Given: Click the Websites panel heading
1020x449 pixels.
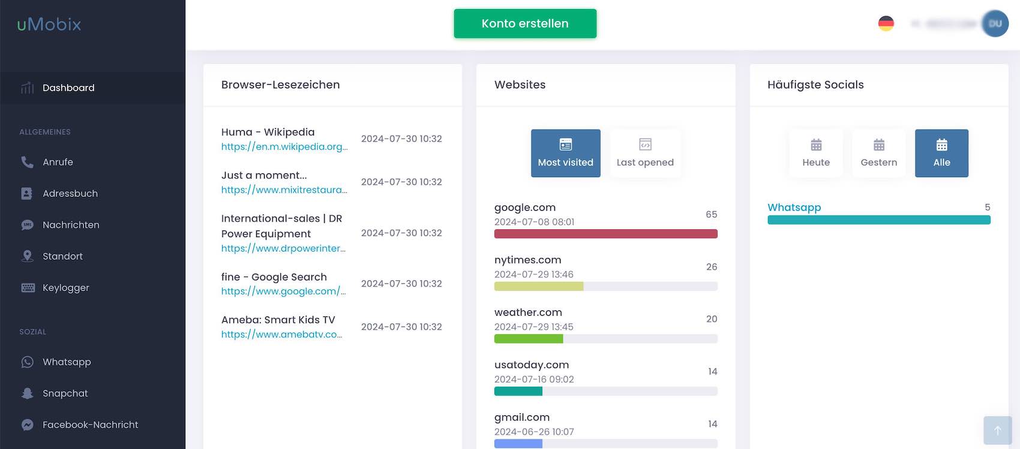Looking at the screenshot, I should (x=520, y=85).
